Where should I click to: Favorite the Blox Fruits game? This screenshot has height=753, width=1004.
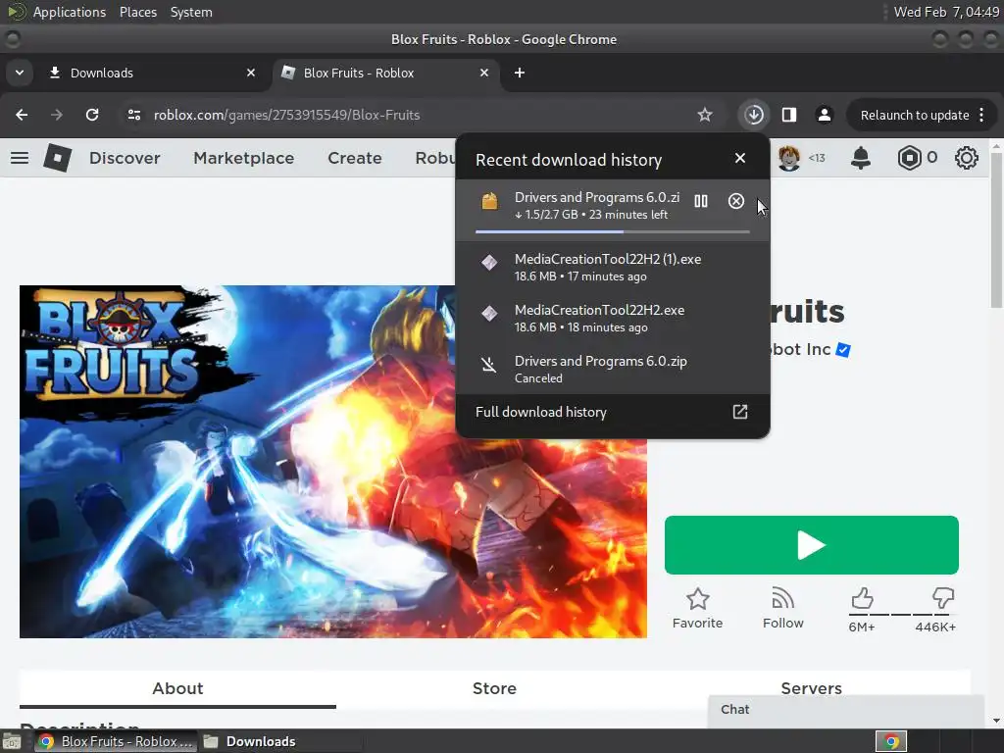697,609
